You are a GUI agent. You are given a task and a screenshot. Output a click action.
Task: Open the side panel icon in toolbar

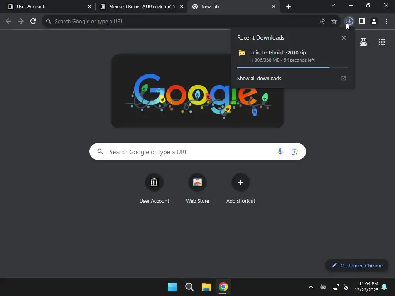pyautogui.click(x=362, y=21)
